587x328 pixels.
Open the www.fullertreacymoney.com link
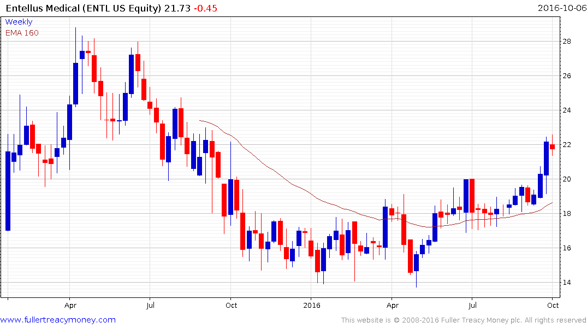pos(58,320)
